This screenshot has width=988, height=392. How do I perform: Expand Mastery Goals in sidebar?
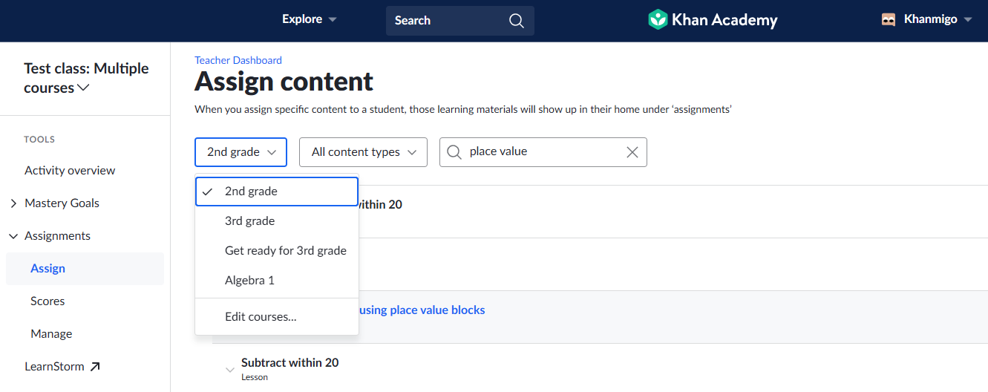click(x=13, y=203)
